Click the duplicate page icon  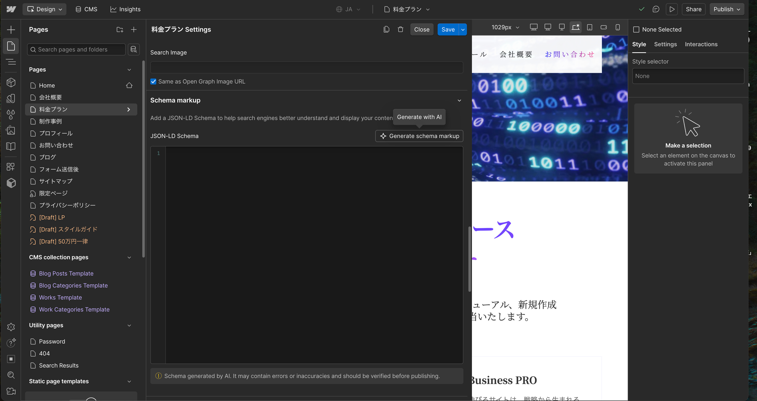click(x=387, y=29)
